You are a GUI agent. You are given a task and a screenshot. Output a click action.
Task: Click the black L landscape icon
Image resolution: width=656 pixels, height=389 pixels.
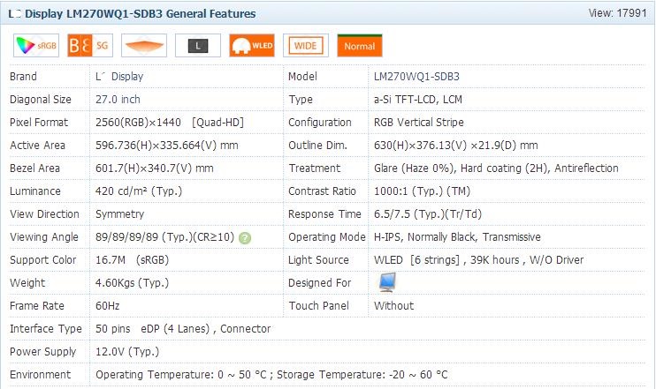pos(198,46)
